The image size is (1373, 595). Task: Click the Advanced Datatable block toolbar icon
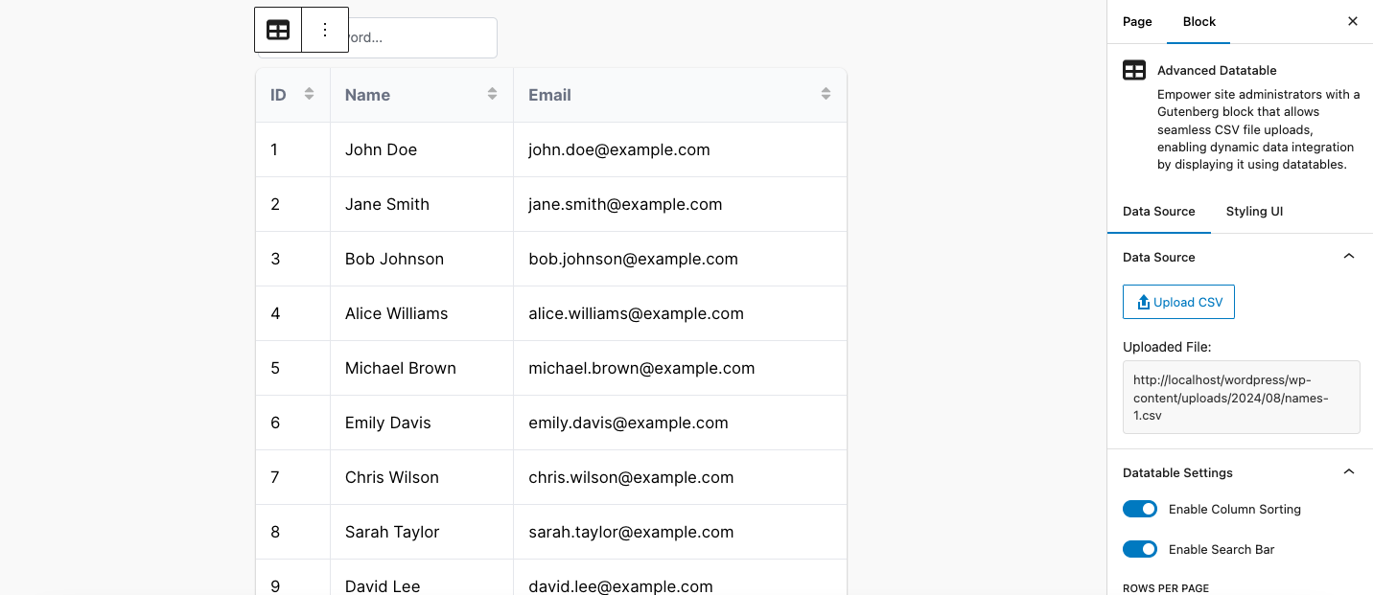pos(278,30)
